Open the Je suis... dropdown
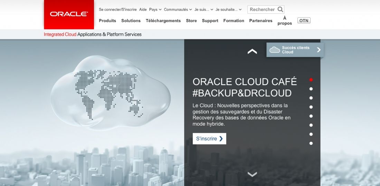This screenshot has height=186, width=380. (x=204, y=9)
